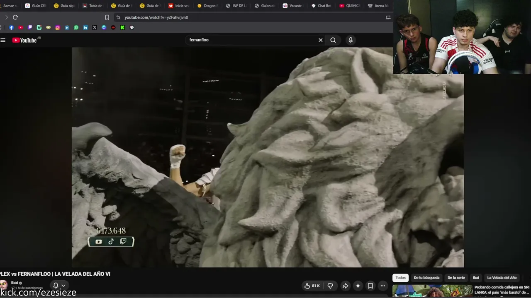Open the notification bell dropdown for Ibai

click(x=59, y=286)
